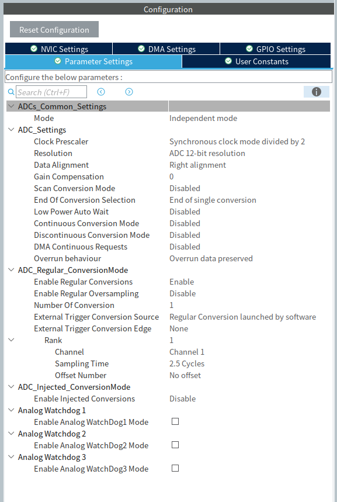337x502 pixels.
Task: Select the Clock Prescaler parameter label
Action: coord(61,141)
